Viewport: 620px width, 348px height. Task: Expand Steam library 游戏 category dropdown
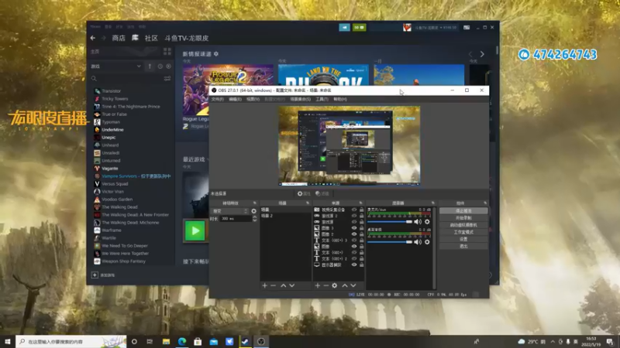(x=139, y=67)
